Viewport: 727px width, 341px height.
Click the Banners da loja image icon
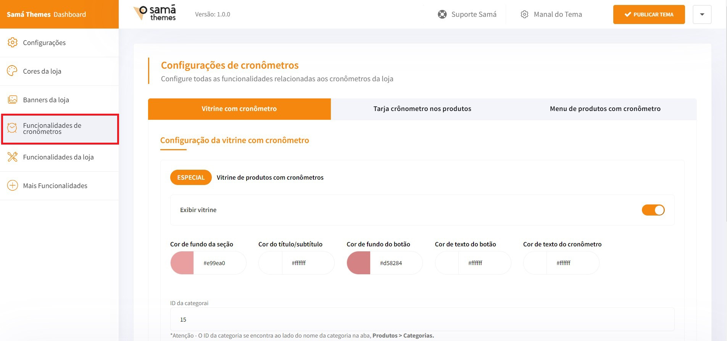click(x=13, y=99)
